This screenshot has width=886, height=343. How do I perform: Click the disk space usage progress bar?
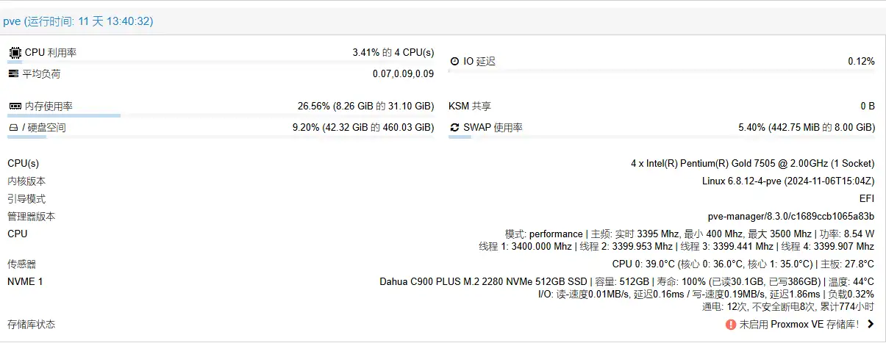(221, 137)
